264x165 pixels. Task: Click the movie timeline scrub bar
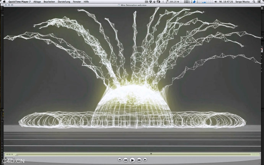tap(133, 154)
